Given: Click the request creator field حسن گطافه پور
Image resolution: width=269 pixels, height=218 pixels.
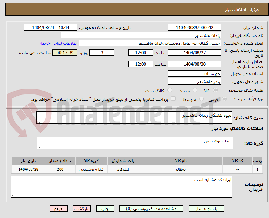Looking at the screenshot, I should pos(150,43).
